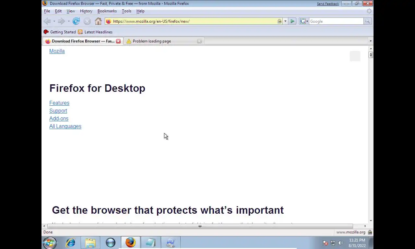Open the Bookmarks menu
Image resolution: width=415 pixels, height=249 pixels.
[107, 11]
